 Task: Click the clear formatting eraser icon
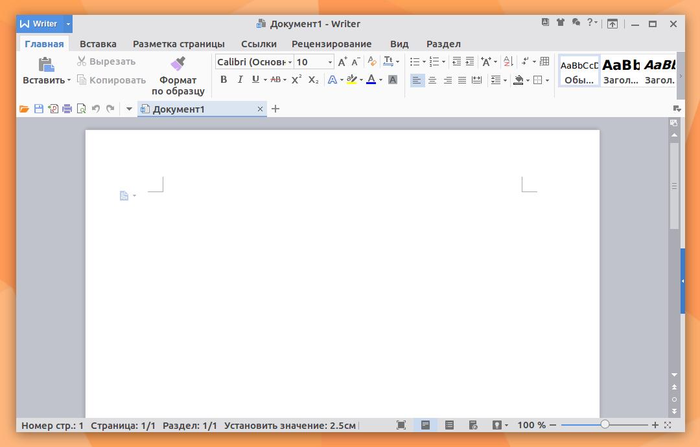[x=372, y=61]
